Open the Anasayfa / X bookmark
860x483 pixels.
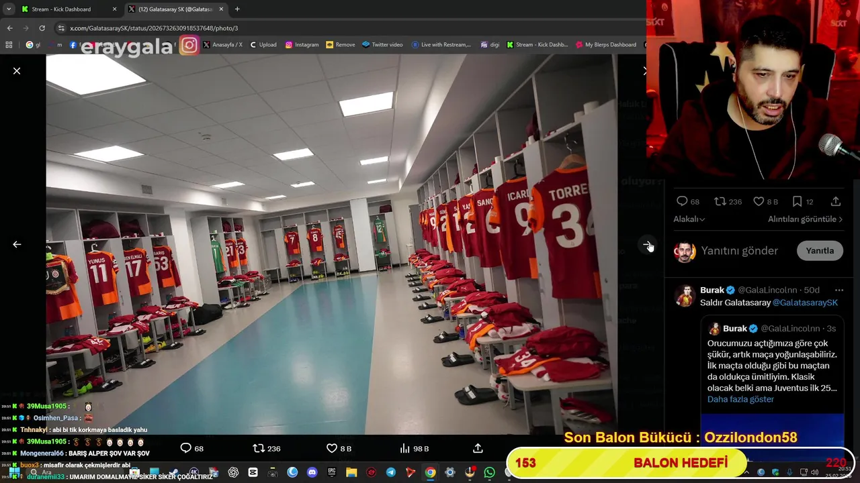222,45
